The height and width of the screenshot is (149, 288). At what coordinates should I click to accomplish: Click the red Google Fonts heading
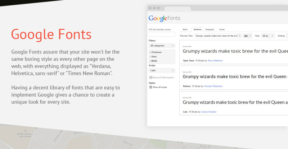pos(51,34)
